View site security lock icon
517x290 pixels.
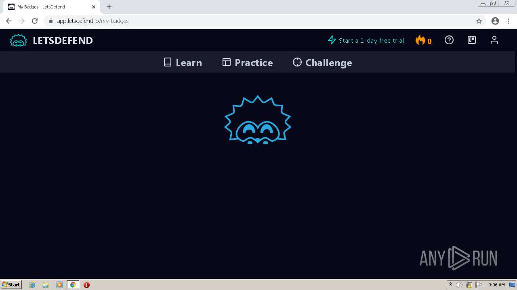51,21
